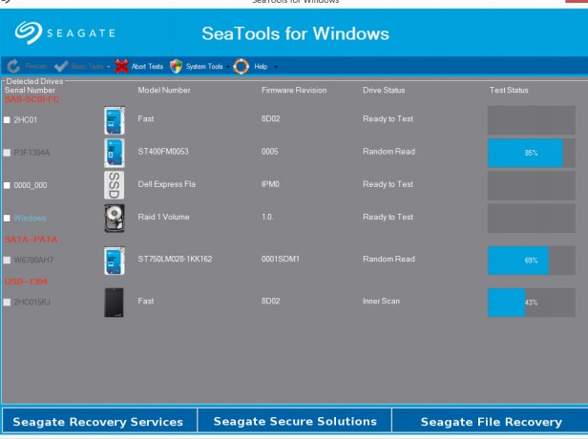Viewport: 588px width, 439px height.
Task: Open the Basic Tests menu label
Action: [88, 67]
